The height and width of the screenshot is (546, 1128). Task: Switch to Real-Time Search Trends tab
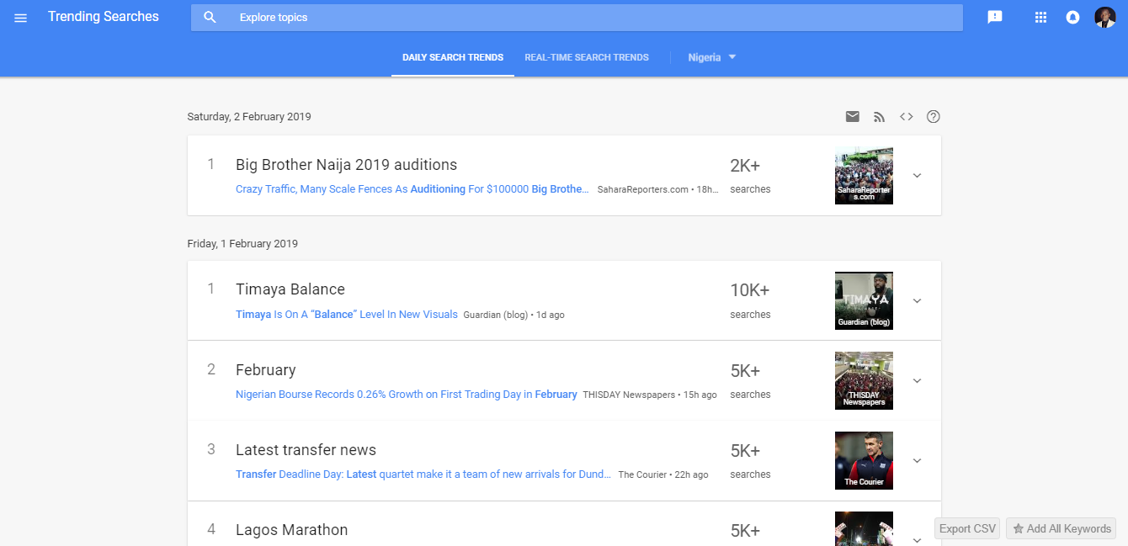[x=587, y=57]
